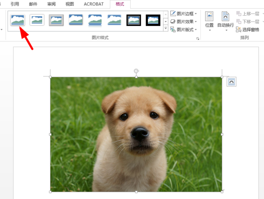The width and height of the screenshot is (264, 199).
Task: Apply the second picture style in gallery
Action: click(x=37, y=20)
